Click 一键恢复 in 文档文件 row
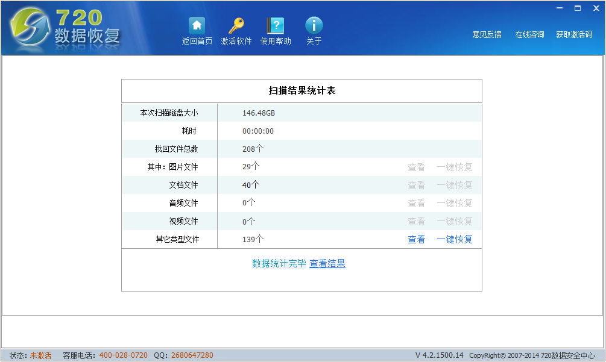This screenshot has width=606, height=362. click(455, 186)
